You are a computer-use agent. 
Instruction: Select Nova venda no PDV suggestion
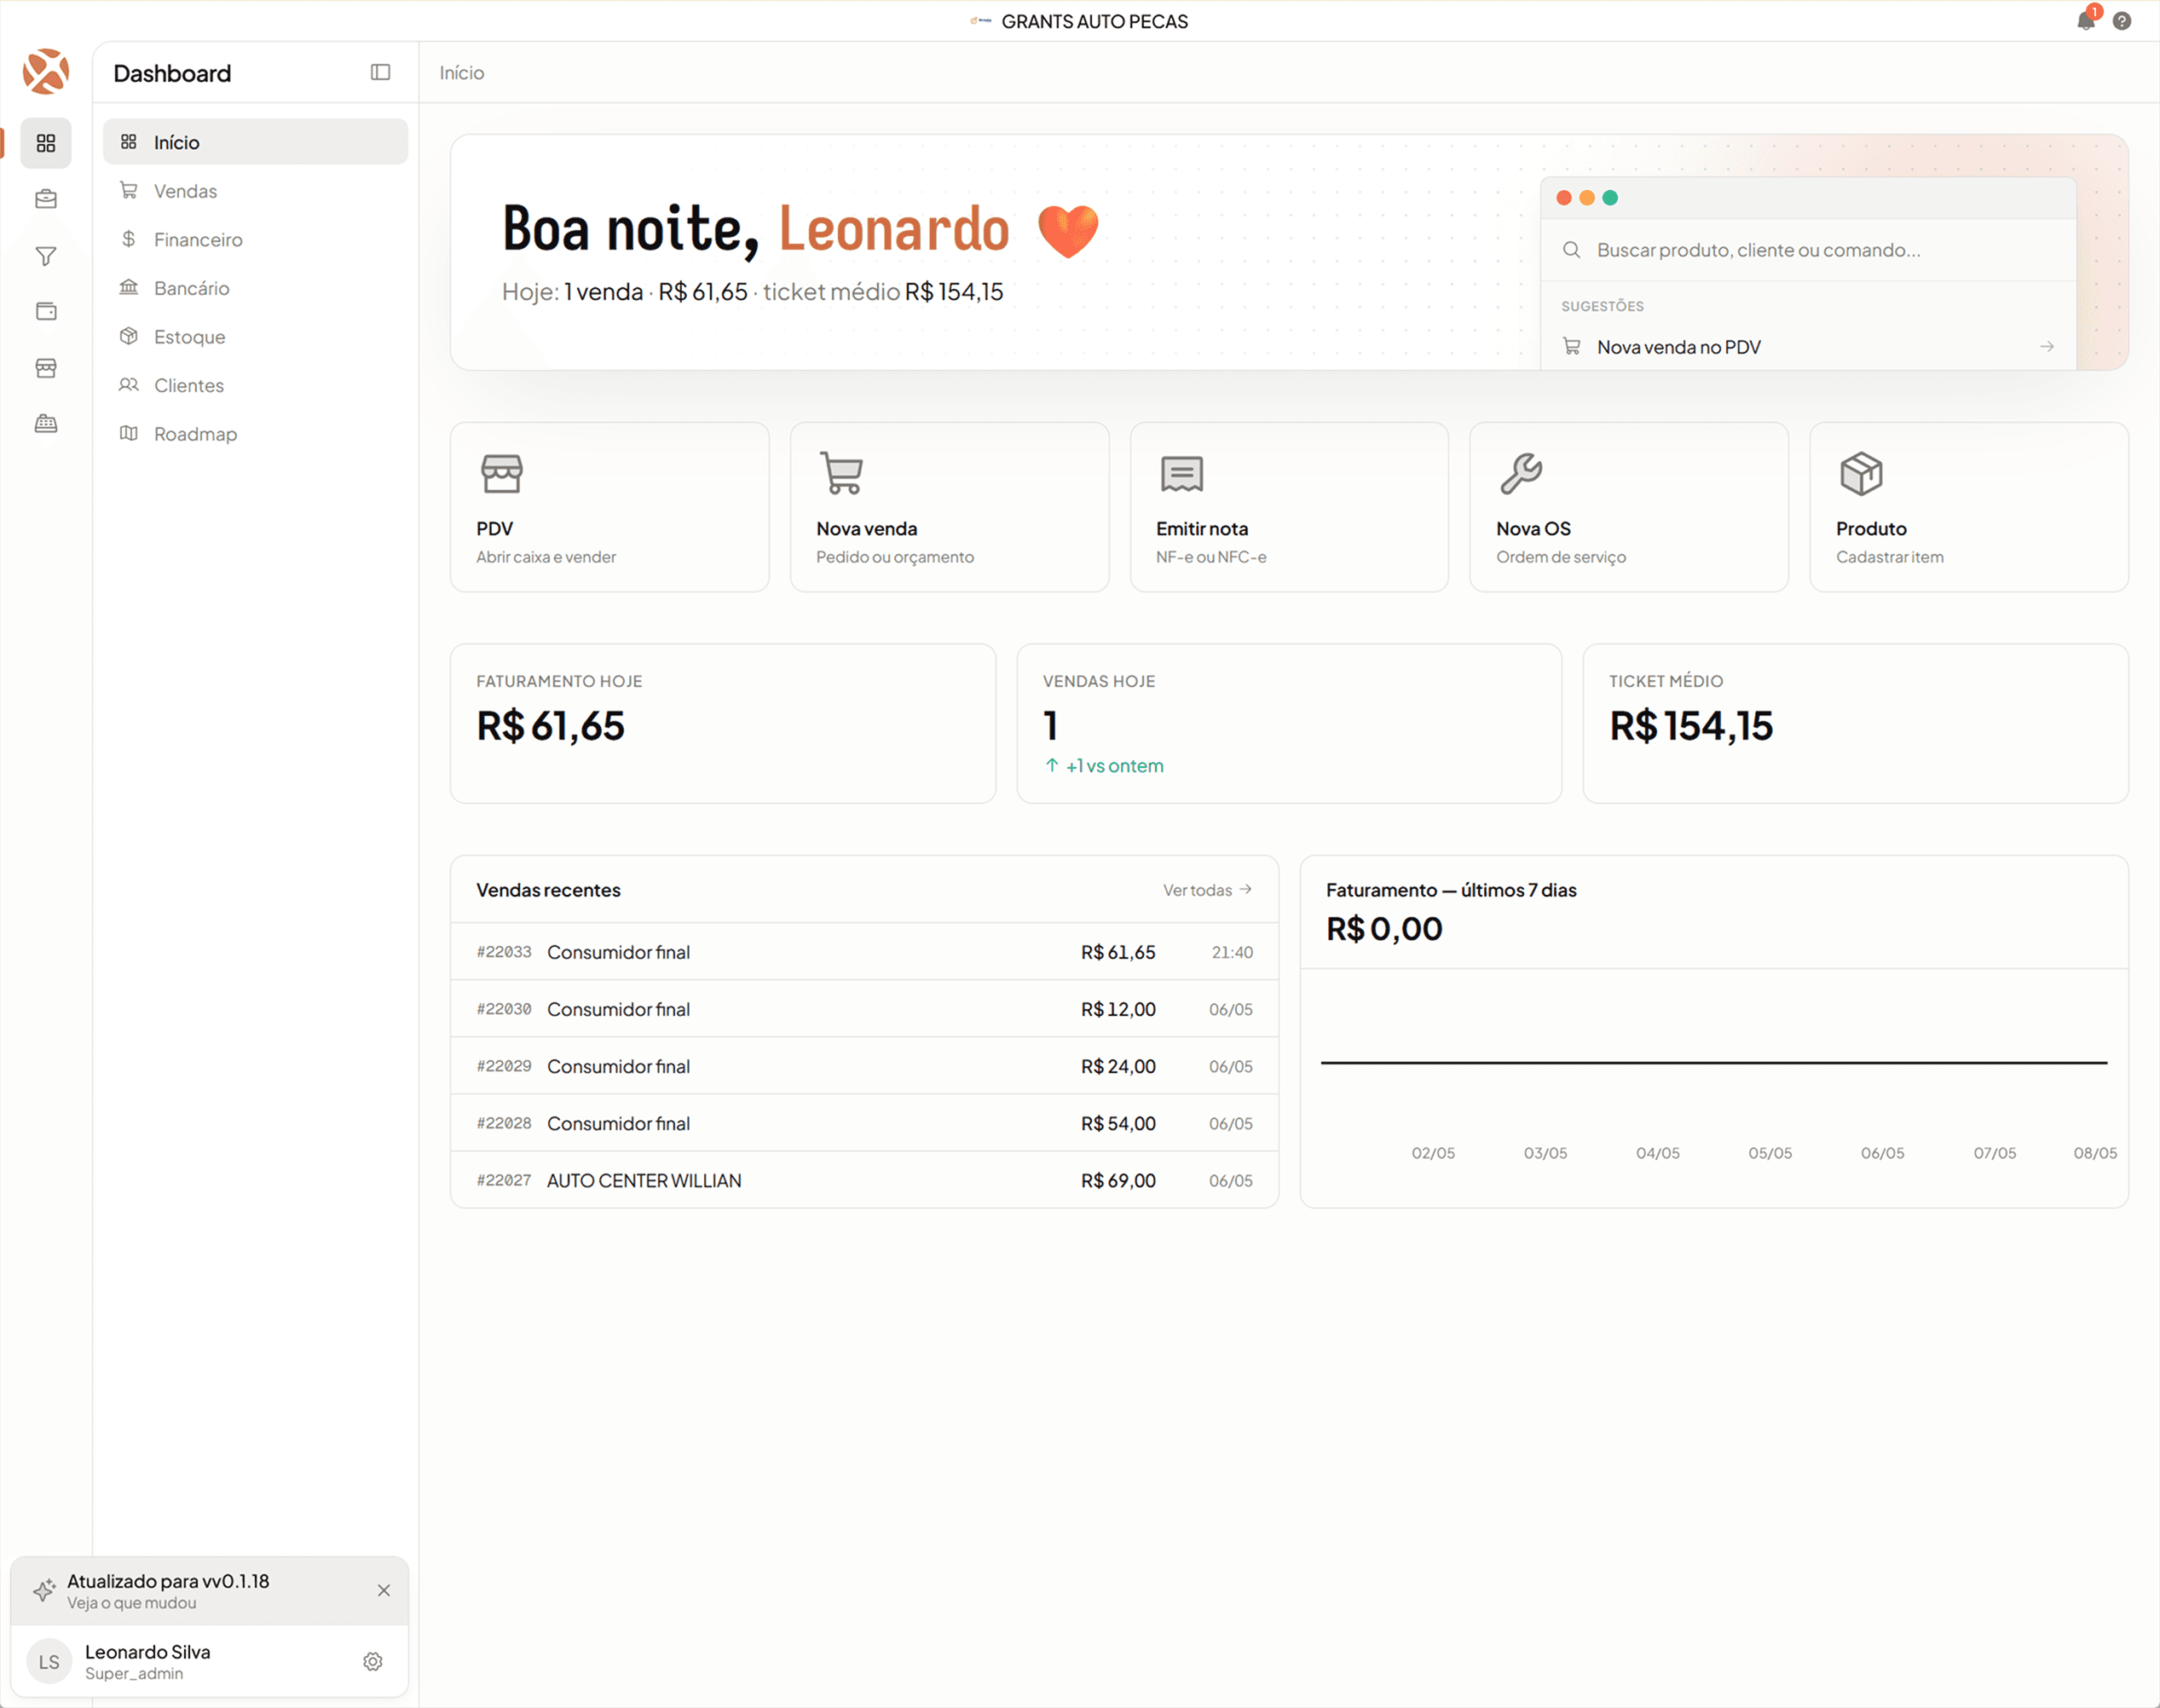(1808, 347)
